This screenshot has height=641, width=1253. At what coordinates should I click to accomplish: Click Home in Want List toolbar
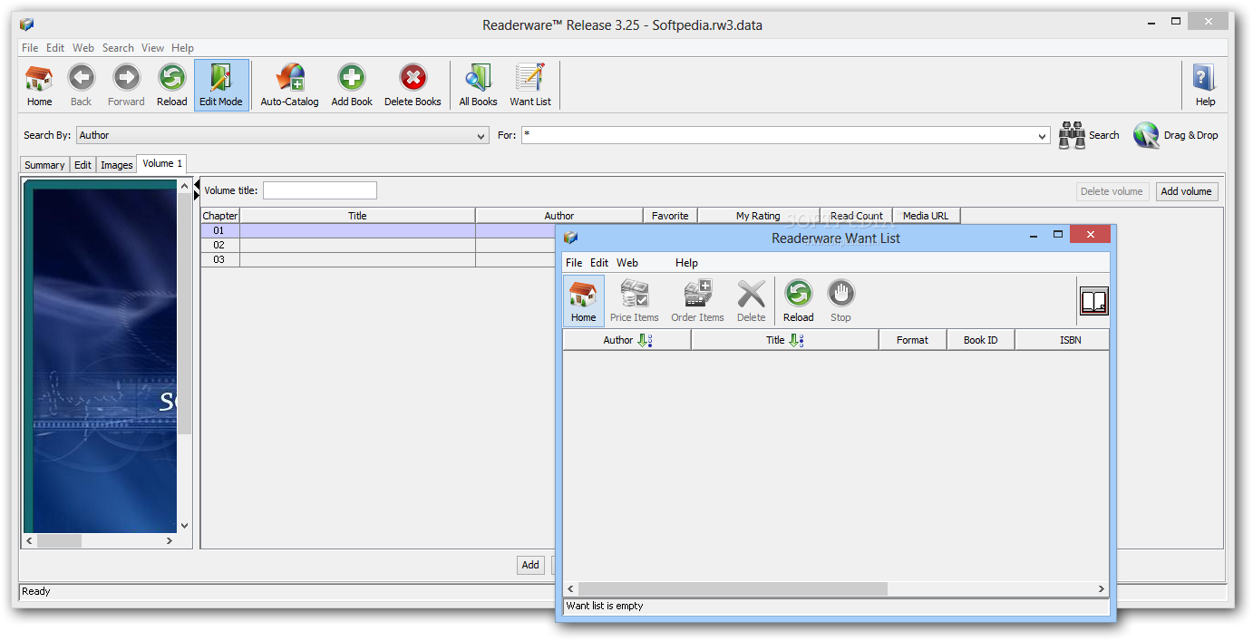click(x=584, y=301)
